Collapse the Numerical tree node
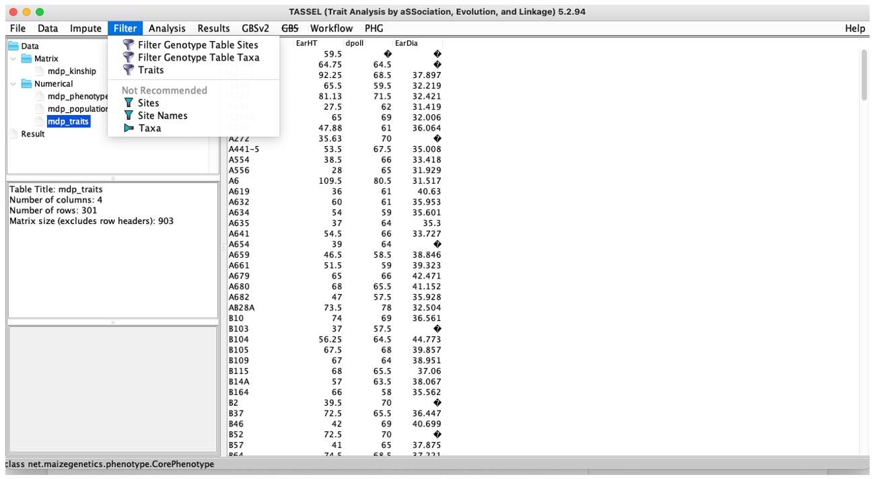Viewport: 877px width, 479px height. 13,84
